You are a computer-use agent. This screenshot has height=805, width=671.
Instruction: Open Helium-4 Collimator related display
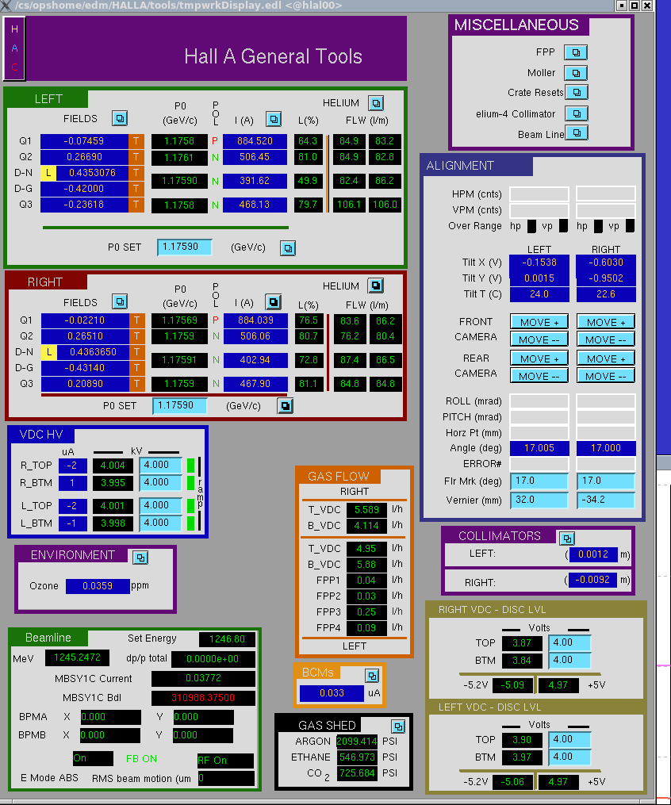tap(577, 113)
